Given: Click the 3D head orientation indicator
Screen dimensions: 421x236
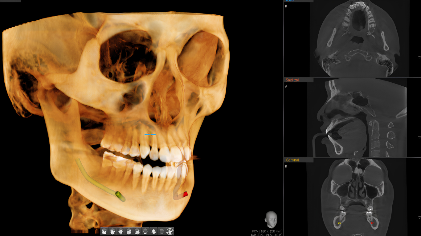Looking at the screenshot, I should (x=271, y=219).
